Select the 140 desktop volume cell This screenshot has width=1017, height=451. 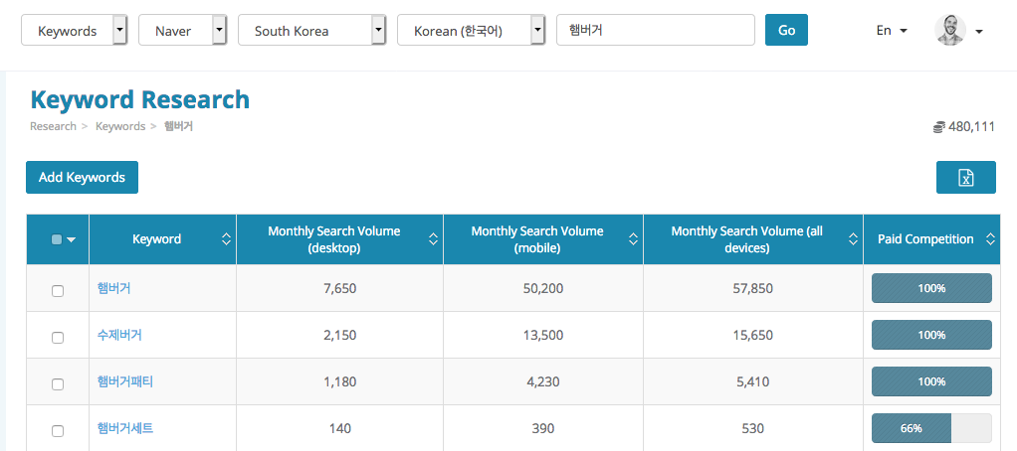pos(340,428)
